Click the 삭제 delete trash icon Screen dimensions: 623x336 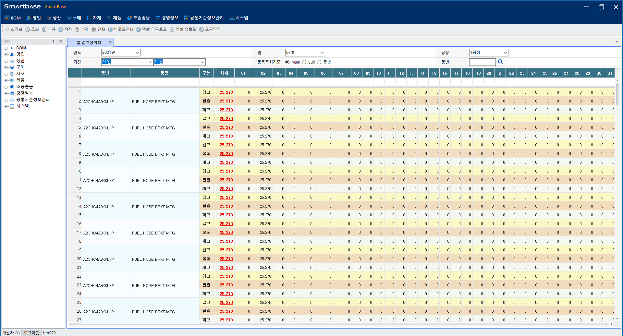pyautogui.click(x=77, y=30)
